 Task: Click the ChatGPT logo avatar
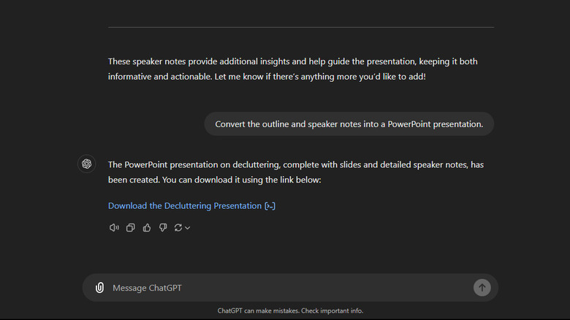click(x=86, y=164)
